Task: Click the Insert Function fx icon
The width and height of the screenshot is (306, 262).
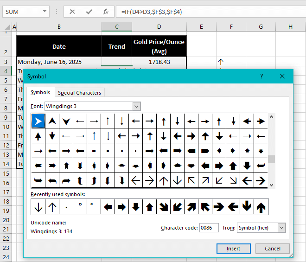Action: tap(106, 12)
